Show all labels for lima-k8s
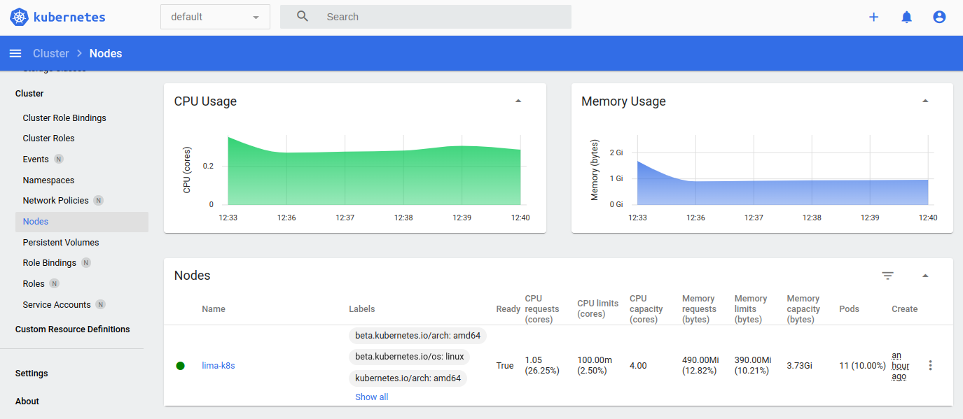This screenshot has width=963, height=419. [x=371, y=397]
